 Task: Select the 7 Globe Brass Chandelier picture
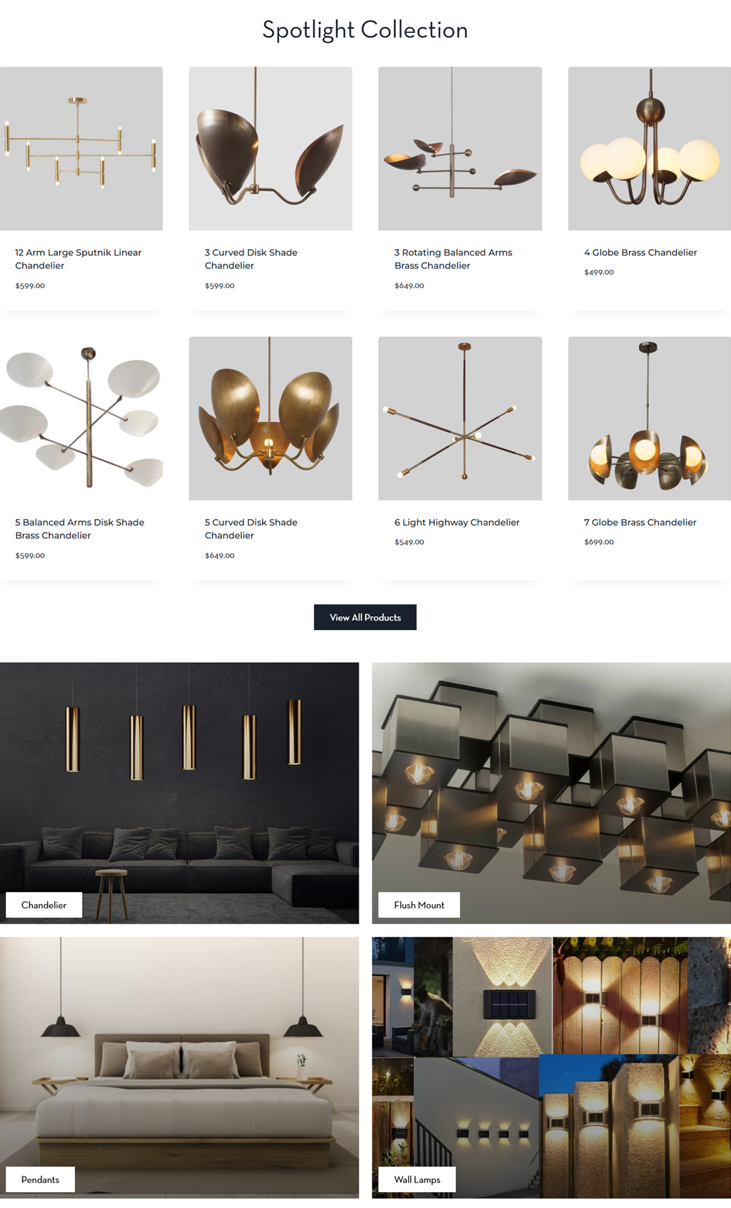point(649,418)
